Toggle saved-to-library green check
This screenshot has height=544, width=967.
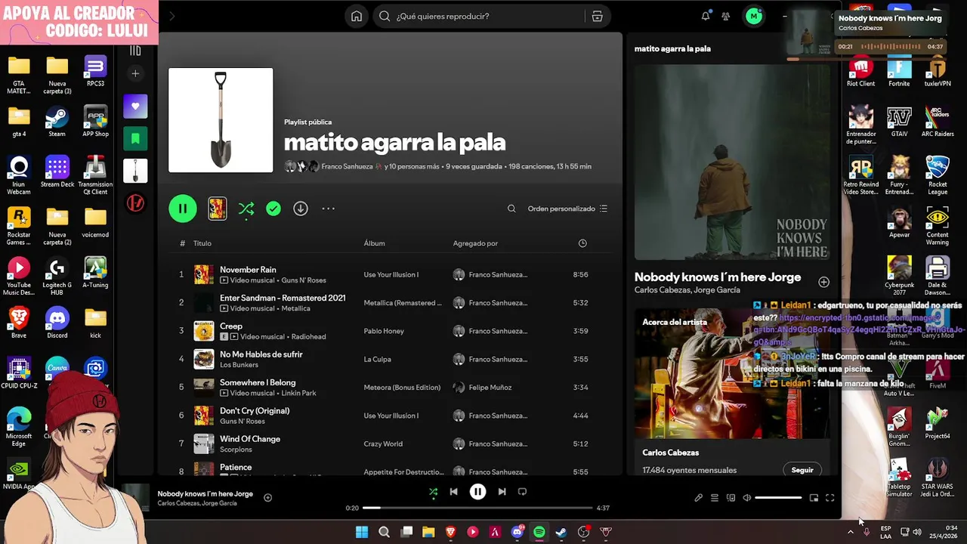point(273,209)
